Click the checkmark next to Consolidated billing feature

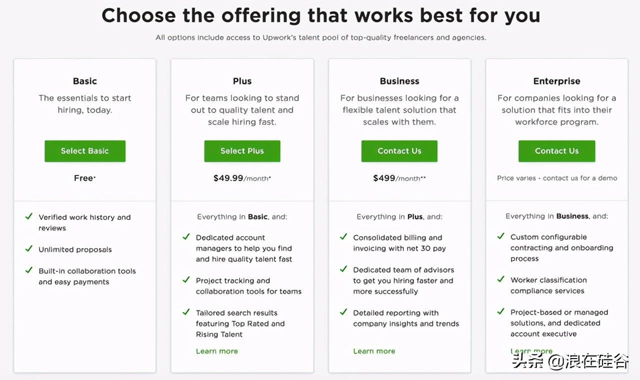[x=343, y=237]
